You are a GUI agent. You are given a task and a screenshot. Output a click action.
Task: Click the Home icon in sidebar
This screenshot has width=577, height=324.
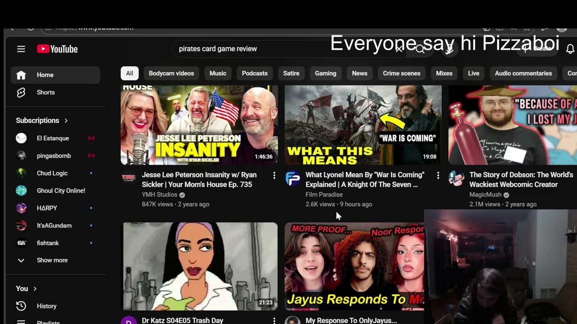(x=21, y=75)
